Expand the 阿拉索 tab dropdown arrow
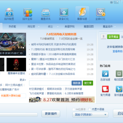 39,27
